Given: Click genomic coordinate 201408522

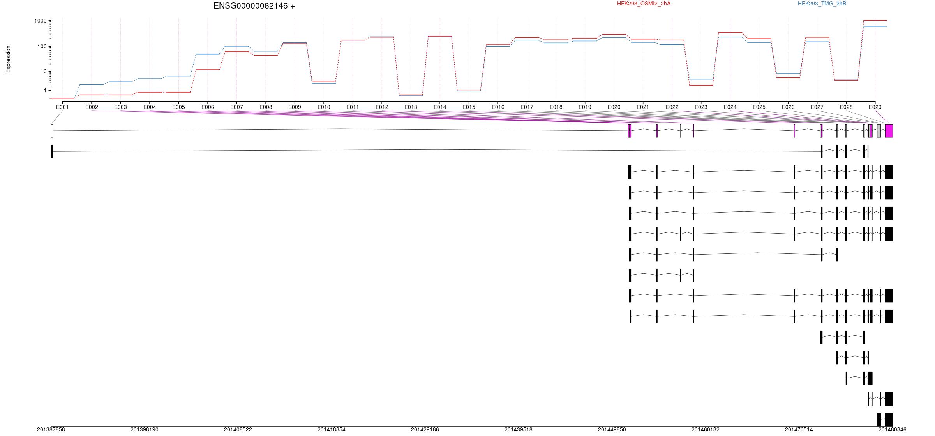Looking at the screenshot, I should pyautogui.click(x=238, y=429).
